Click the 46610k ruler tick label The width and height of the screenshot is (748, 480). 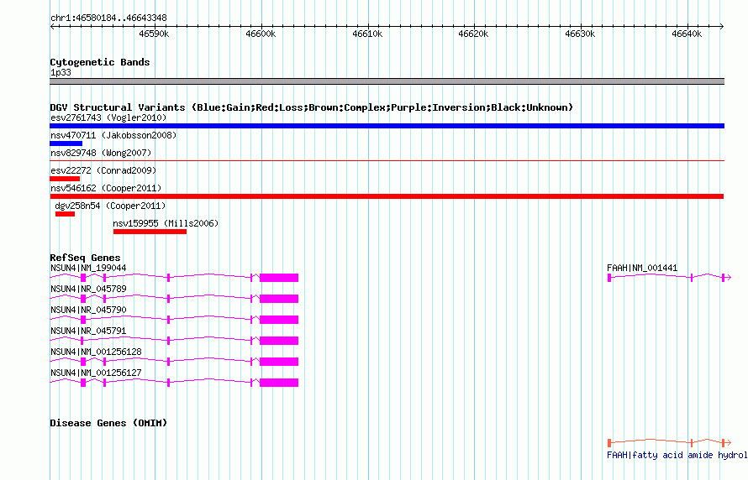(367, 34)
